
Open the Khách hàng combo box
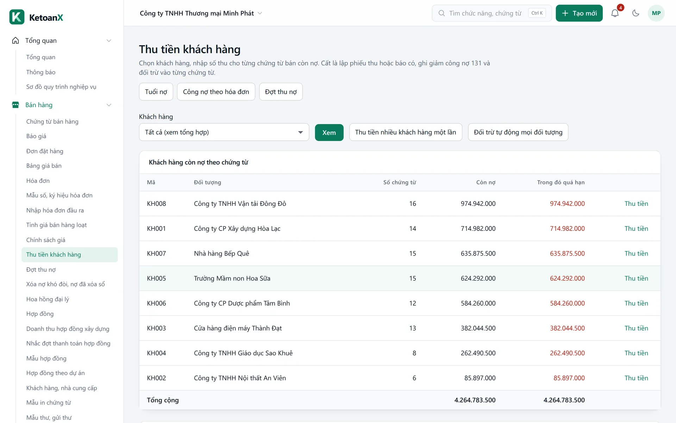(x=224, y=132)
